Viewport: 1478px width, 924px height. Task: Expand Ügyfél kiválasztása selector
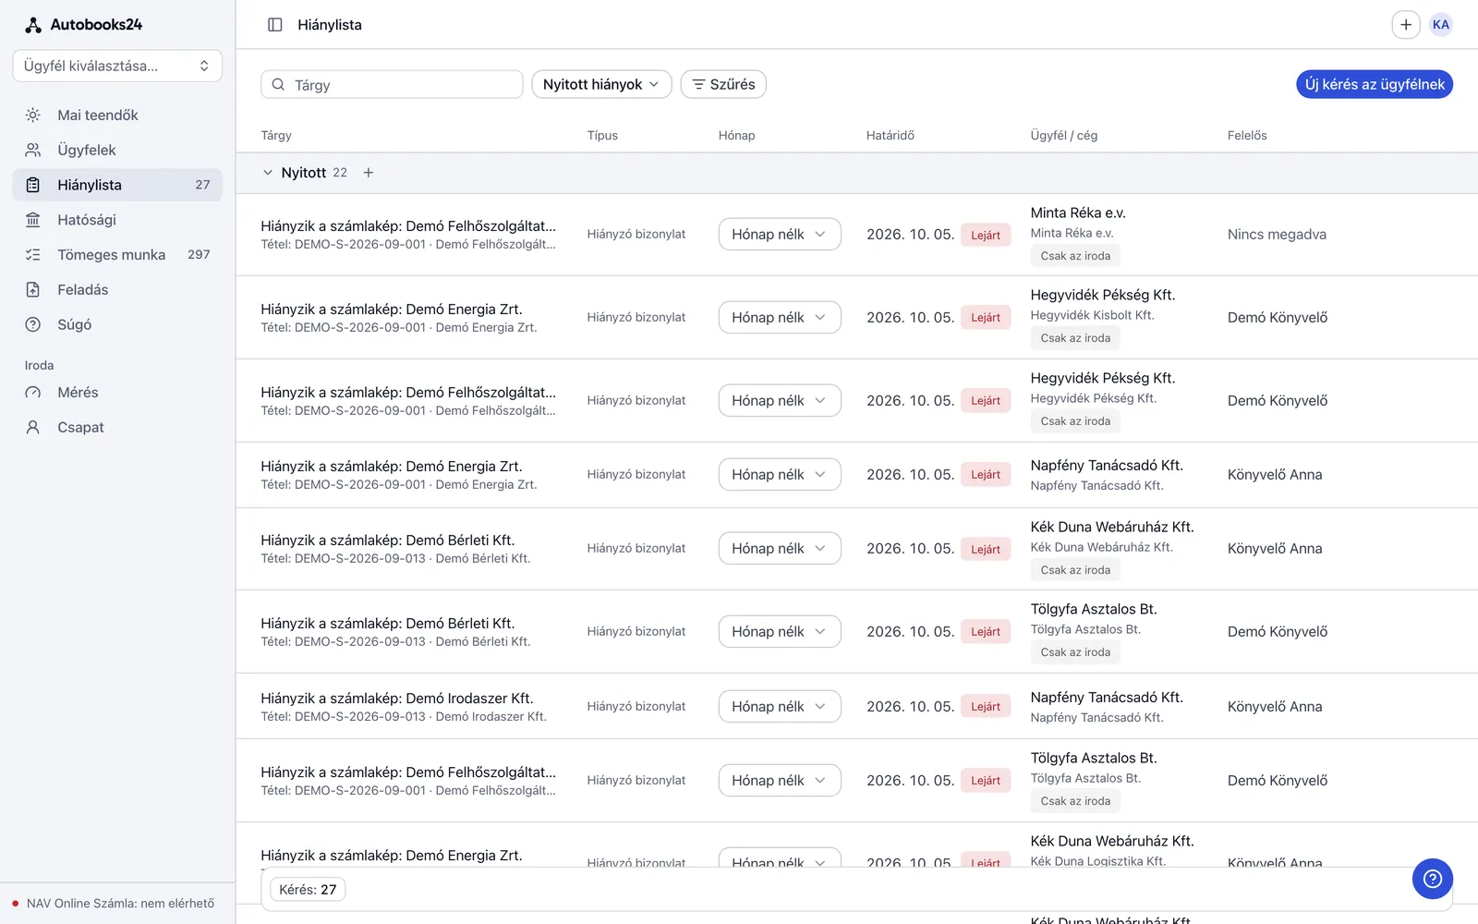(x=117, y=66)
